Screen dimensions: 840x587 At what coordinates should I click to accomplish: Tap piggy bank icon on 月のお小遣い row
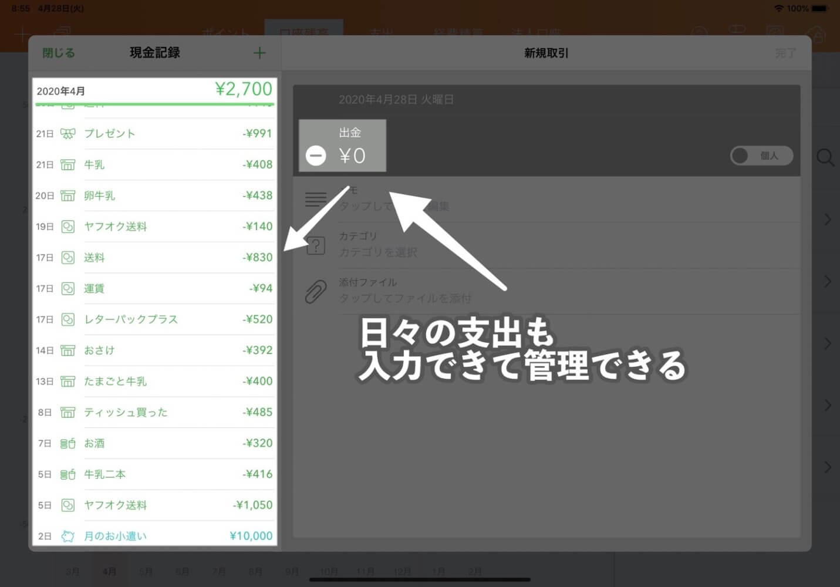(68, 536)
